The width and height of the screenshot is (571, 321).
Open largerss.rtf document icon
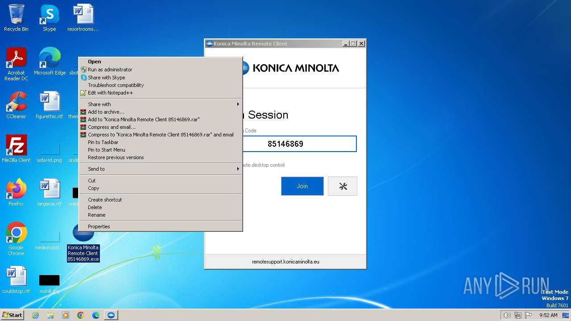tap(50, 192)
